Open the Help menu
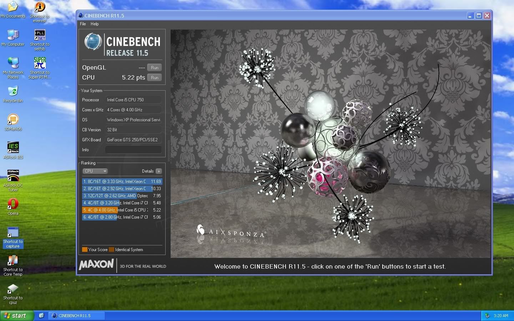514x321 pixels. tap(95, 24)
